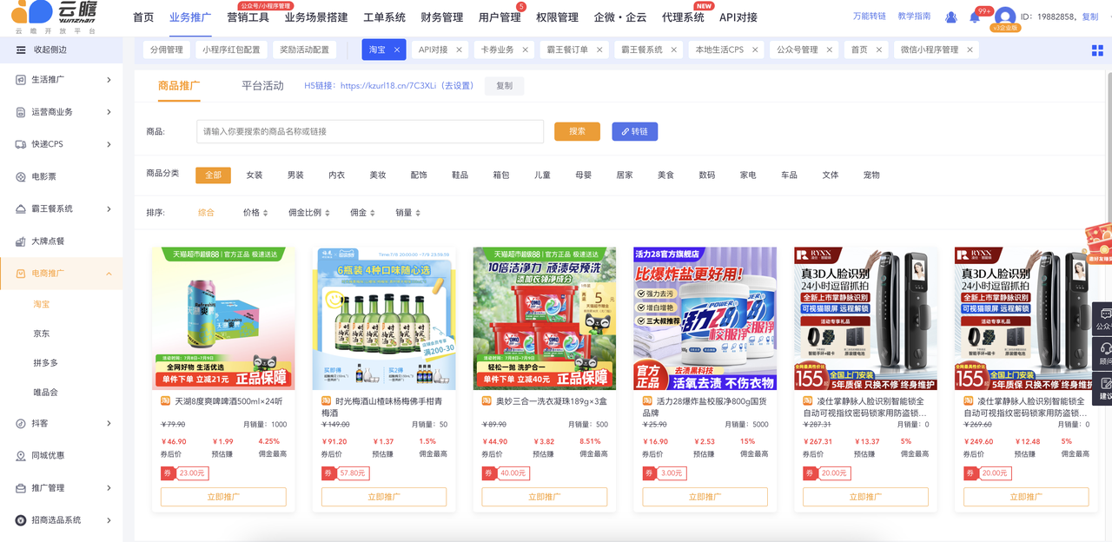Expand the 生活推广 sidebar chevron
This screenshot has width=1112, height=542.
click(109, 80)
